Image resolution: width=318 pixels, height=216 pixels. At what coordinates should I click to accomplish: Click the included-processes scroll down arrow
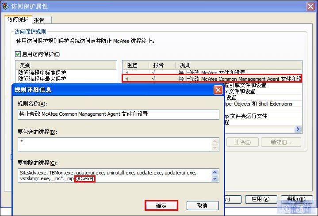click(x=215, y=148)
